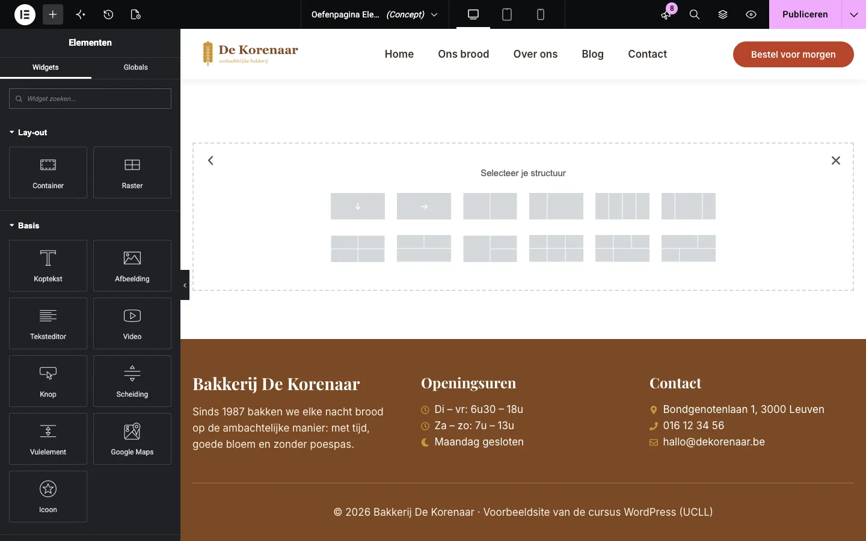The width and height of the screenshot is (866, 541).
Task: Close the structure selector
Action: [836, 160]
